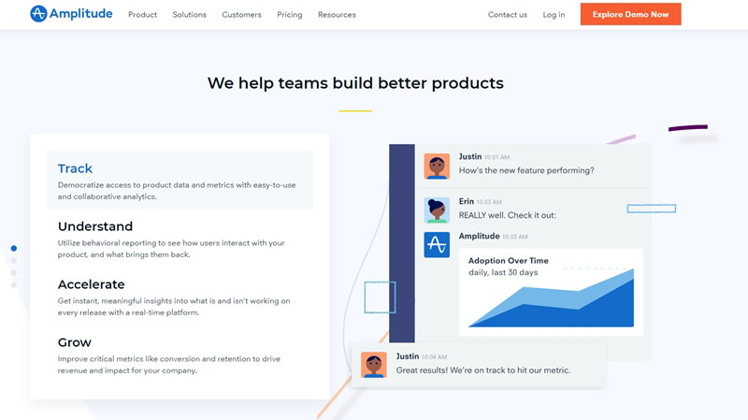Open the Pricing page
This screenshot has height=420, width=748.
point(289,15)
